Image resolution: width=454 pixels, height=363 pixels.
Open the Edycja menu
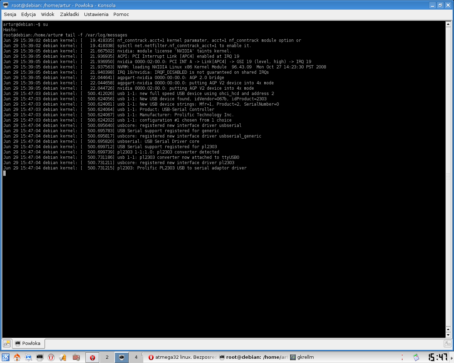(x=28, y=15)
